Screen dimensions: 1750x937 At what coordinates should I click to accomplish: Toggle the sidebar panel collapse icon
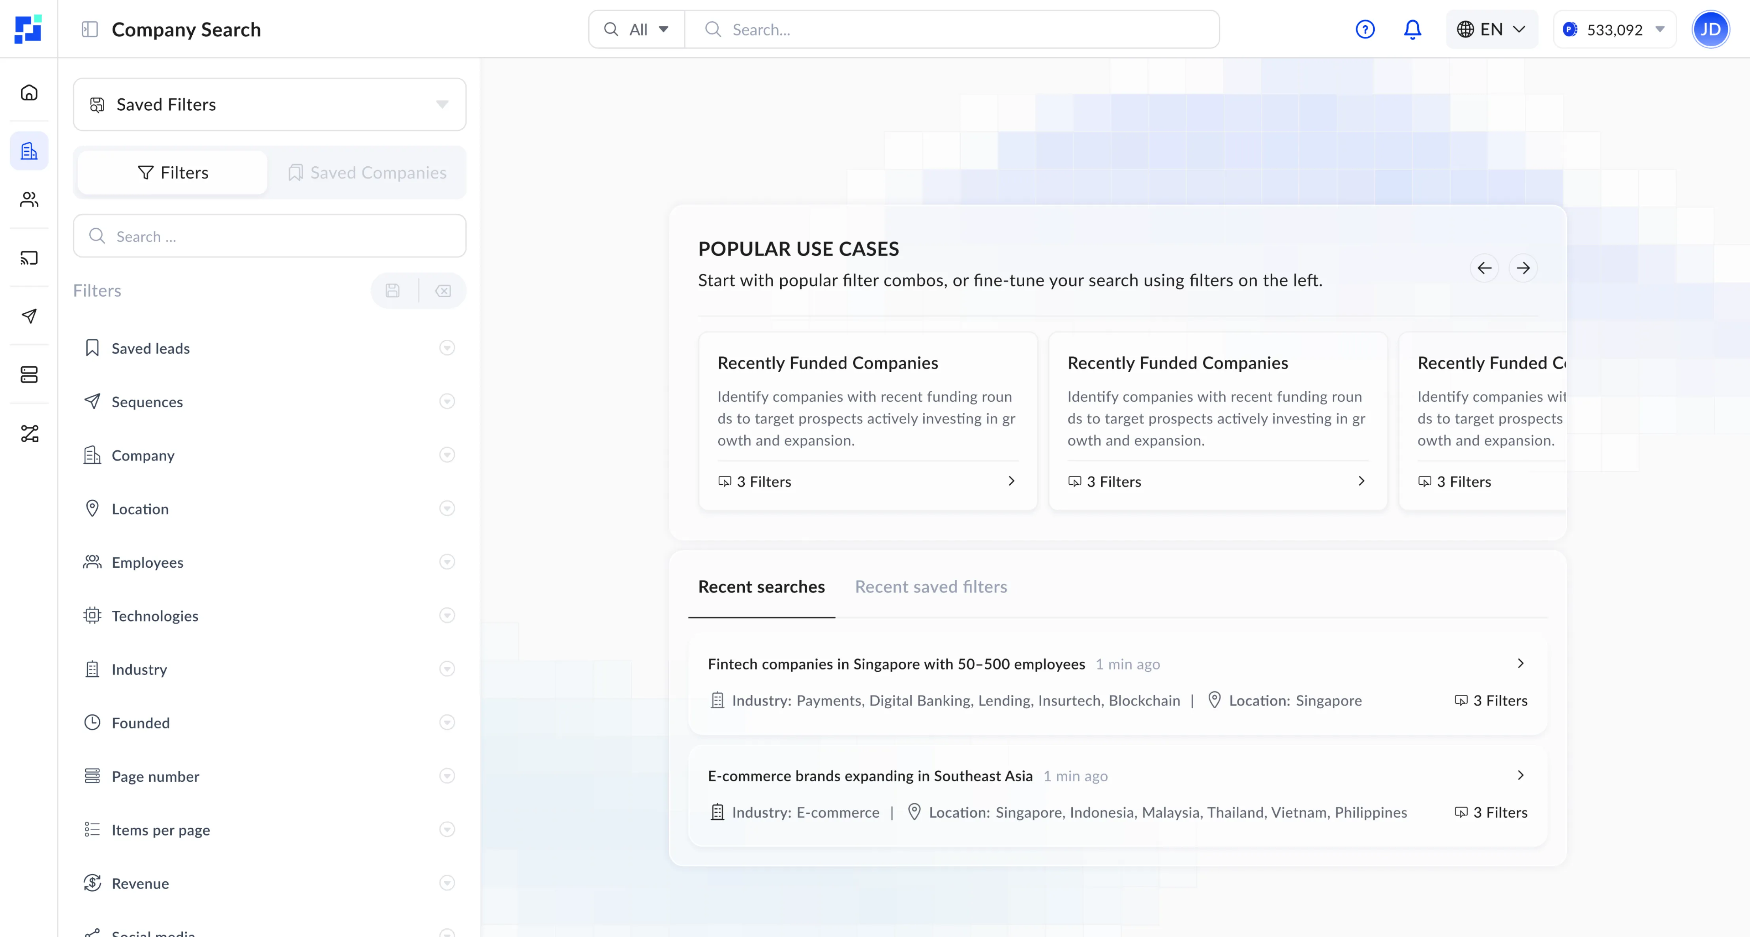pyautogui.click(x=90, y=29)
